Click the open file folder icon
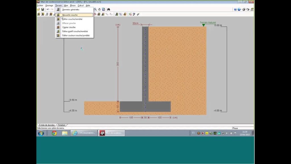 coord(38,9)
